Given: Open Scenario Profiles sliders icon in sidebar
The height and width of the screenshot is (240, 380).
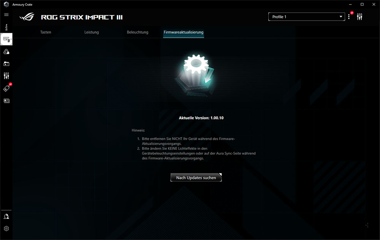Looking at the screenshot, I should click(x=6, y=76).
